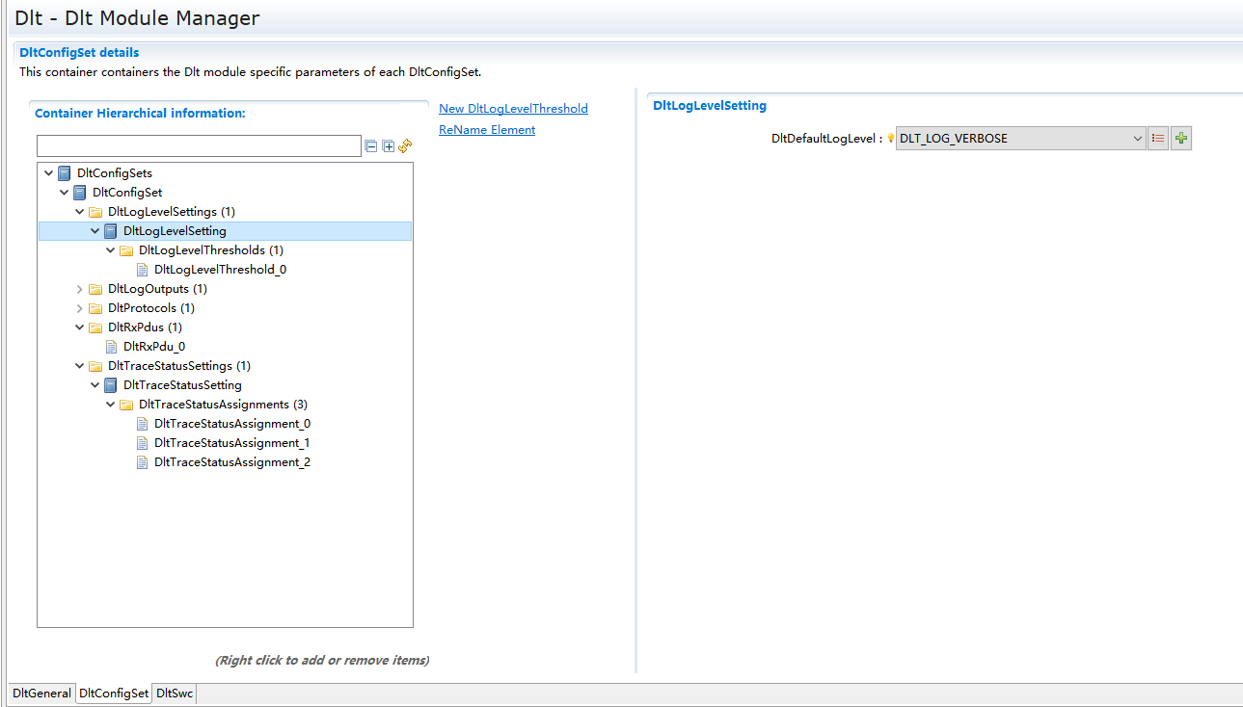
Task: Open the DltDefaultLogLevel dropdown
Action: point(1138,139)
